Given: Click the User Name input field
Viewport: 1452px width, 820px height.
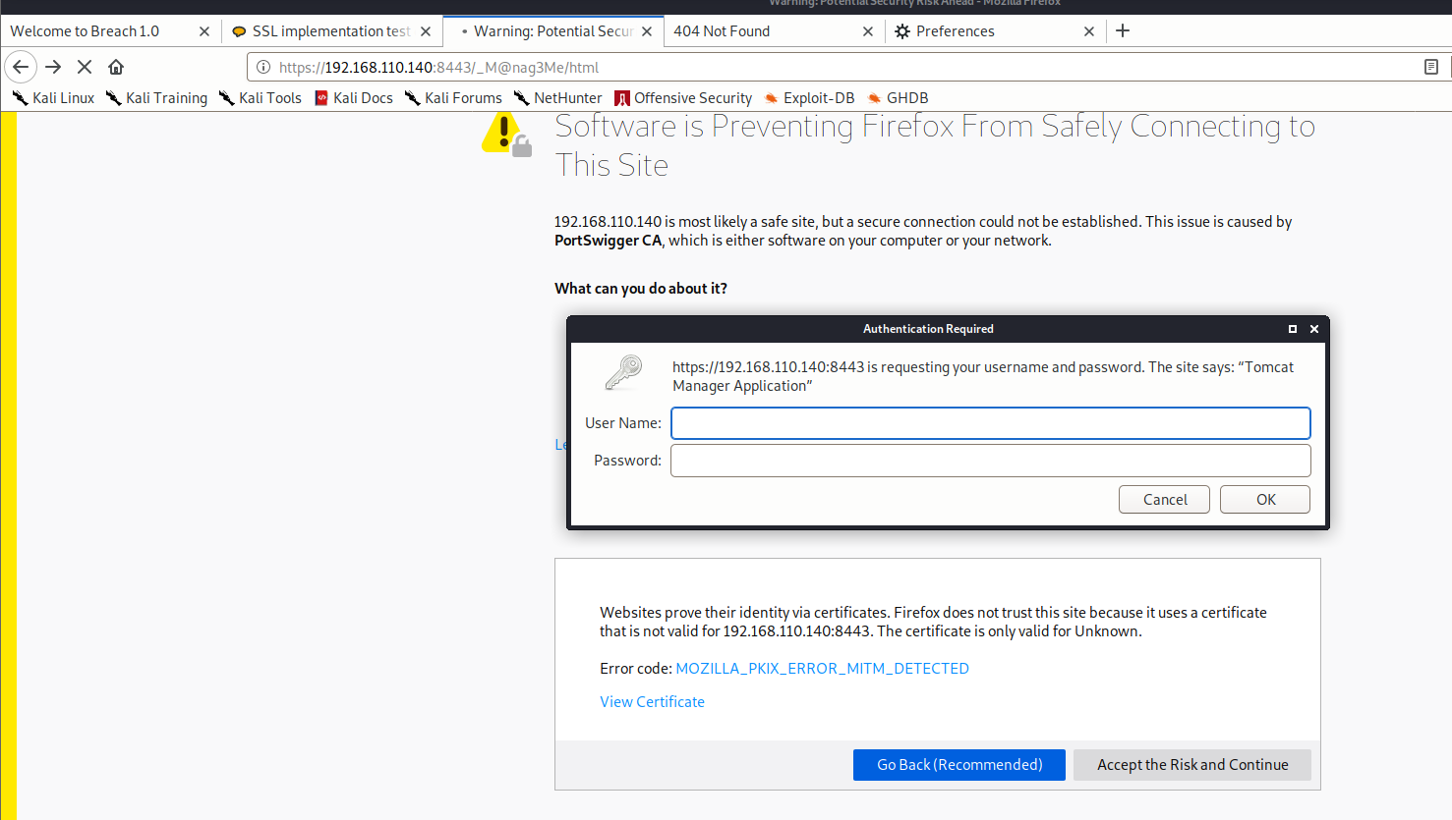Looking at the screenshot, I should 991,423.
